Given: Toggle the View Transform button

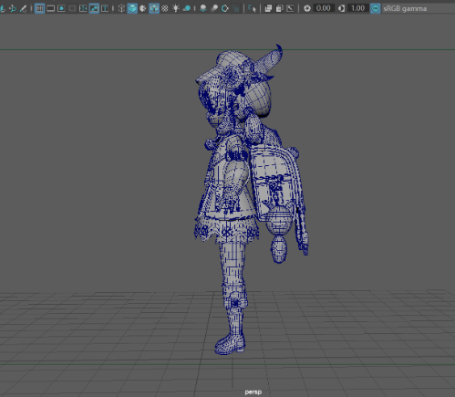Looking at the screenshot, I should click(376, 8).
